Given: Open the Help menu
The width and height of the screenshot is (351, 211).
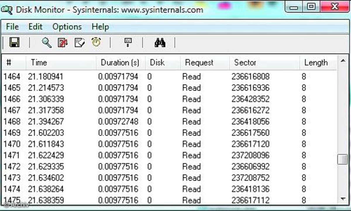Looking at the screenshot, I should coord(100,27).
